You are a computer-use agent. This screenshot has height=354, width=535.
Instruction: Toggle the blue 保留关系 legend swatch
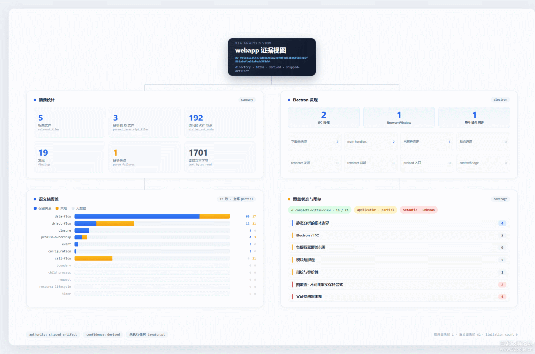point(35,208)
